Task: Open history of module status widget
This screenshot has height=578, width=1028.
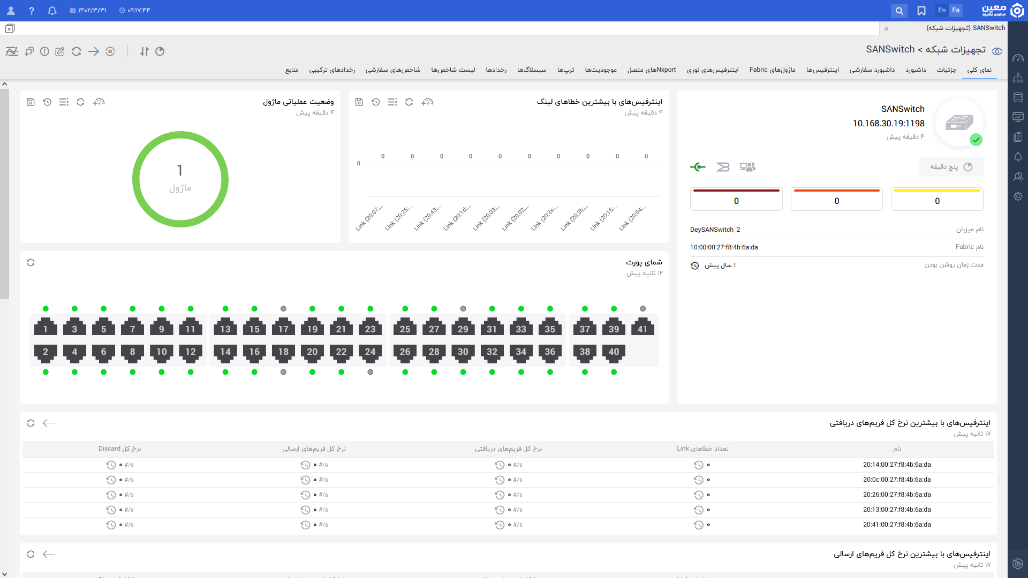Action: (x=47, y=102)
